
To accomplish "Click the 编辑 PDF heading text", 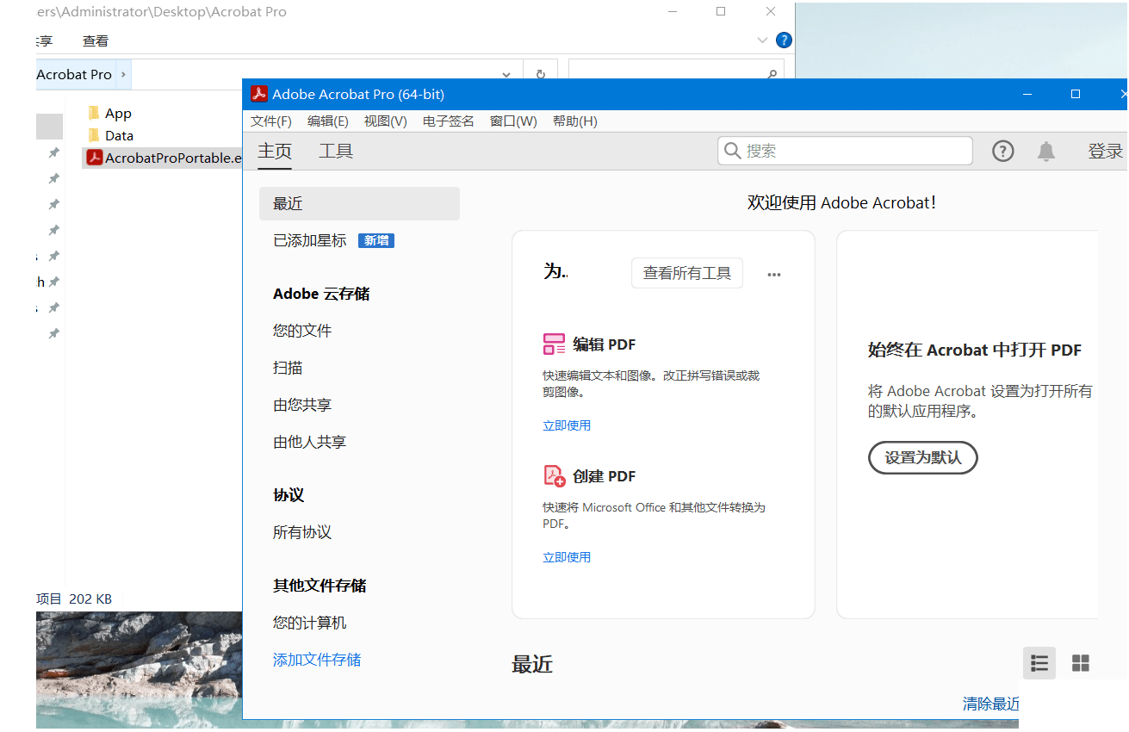I will (x=605, y=344).
